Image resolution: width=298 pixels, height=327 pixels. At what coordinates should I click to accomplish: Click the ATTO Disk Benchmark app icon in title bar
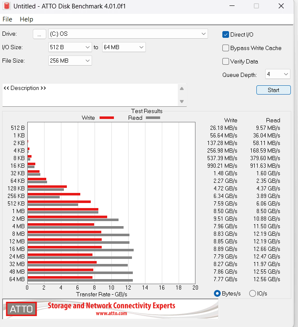[7, 6]
